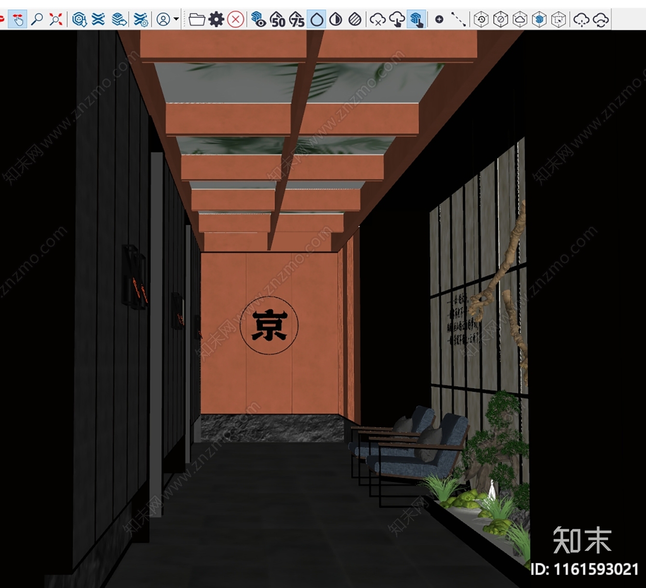Image resolution: width=646 pixels, height=588 pixels.
Task: Click the layered stack with arrow icon
Action: 119,19
